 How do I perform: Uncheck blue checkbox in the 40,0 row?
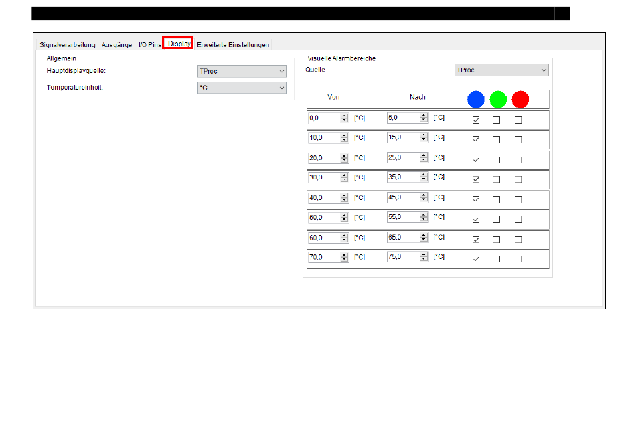point(476,199)
